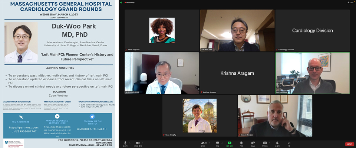356x148 pixels.
Task: Expand the participants options caret
Action: tap(209, 143)
